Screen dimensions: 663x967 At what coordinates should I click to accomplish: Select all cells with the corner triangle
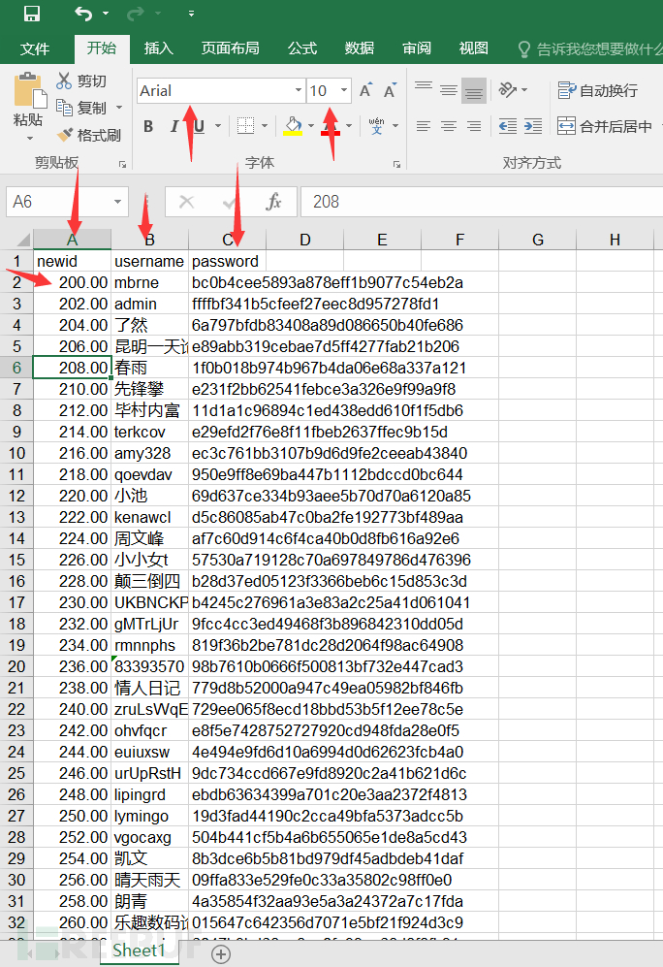(x=22, y=240)
